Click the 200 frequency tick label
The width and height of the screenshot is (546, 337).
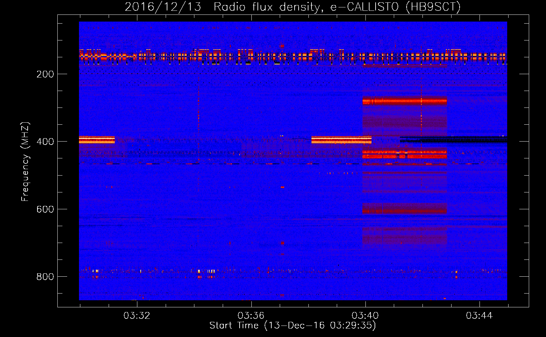coord(45,74)
